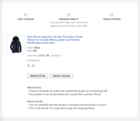Click 'The product is not as described' line

click(x=64, y=94)
